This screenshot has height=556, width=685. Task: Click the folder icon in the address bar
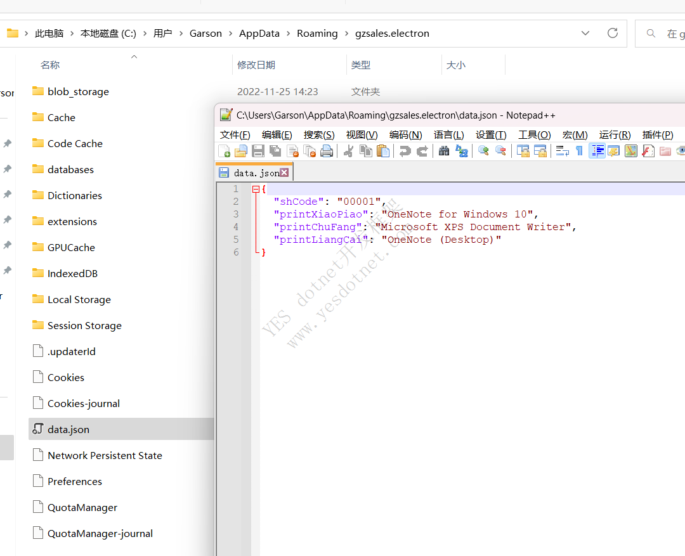click(13, 33)
